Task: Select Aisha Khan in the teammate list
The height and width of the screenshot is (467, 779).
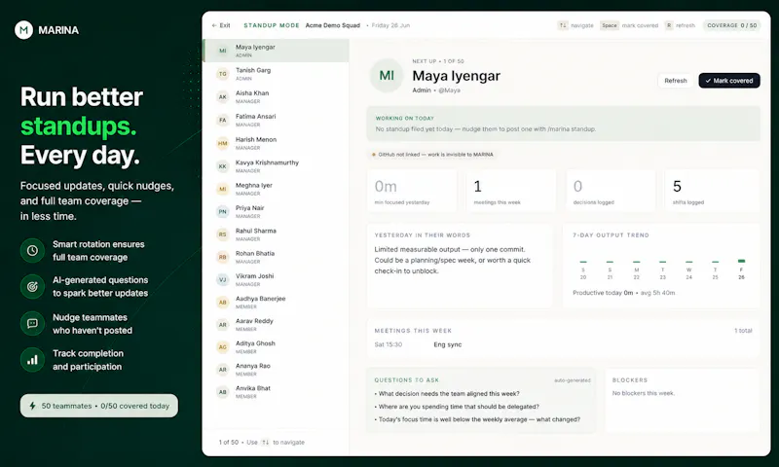Action: click(x=276, y=96)
